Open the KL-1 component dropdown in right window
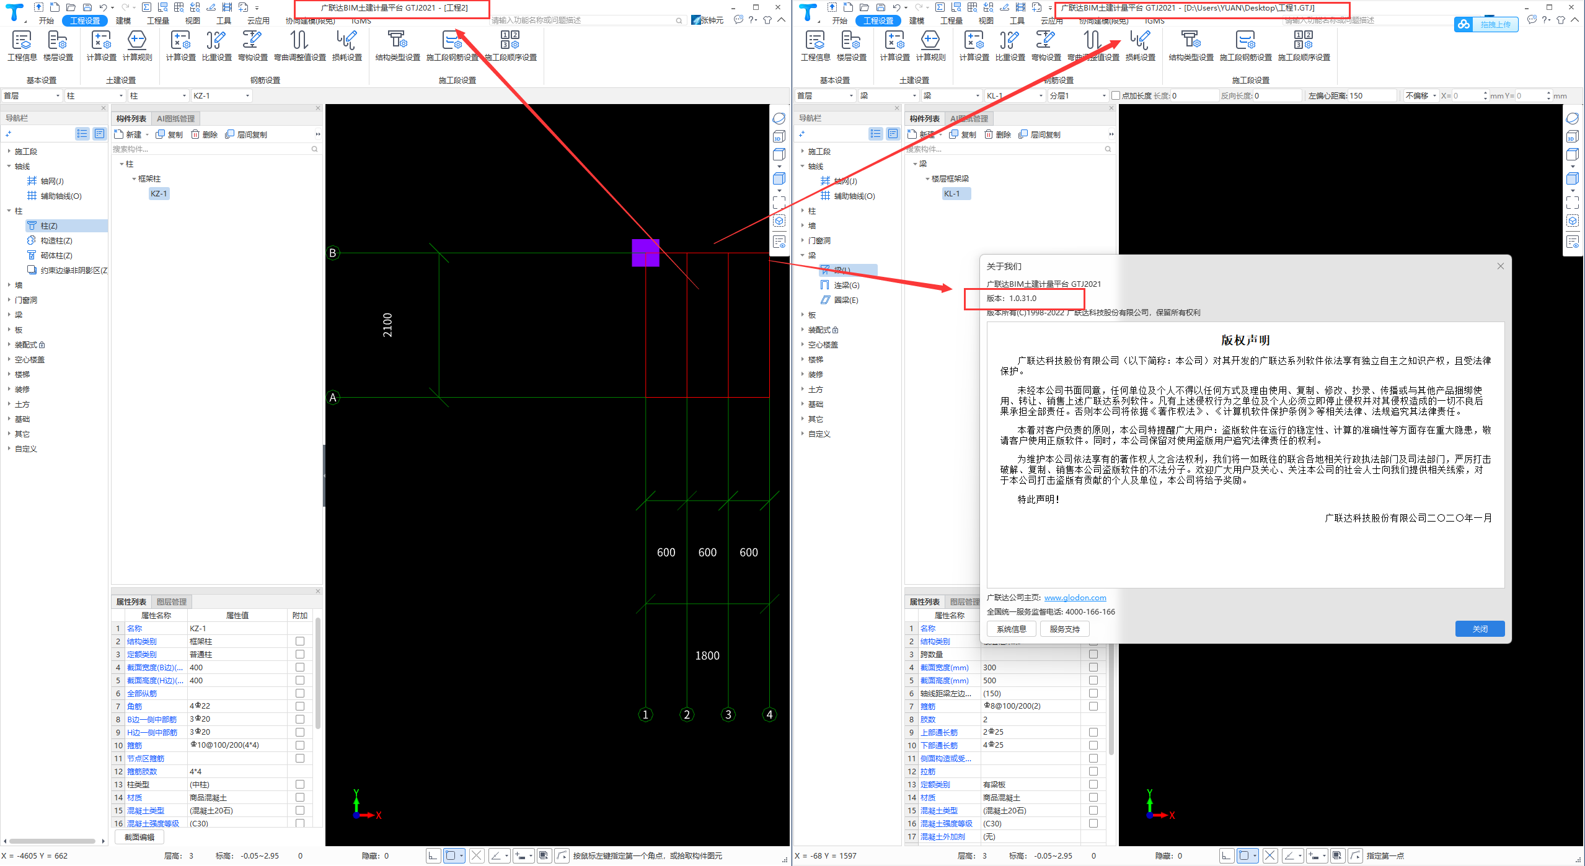The image size is (1585, 866). click(x=1015, y=95)
